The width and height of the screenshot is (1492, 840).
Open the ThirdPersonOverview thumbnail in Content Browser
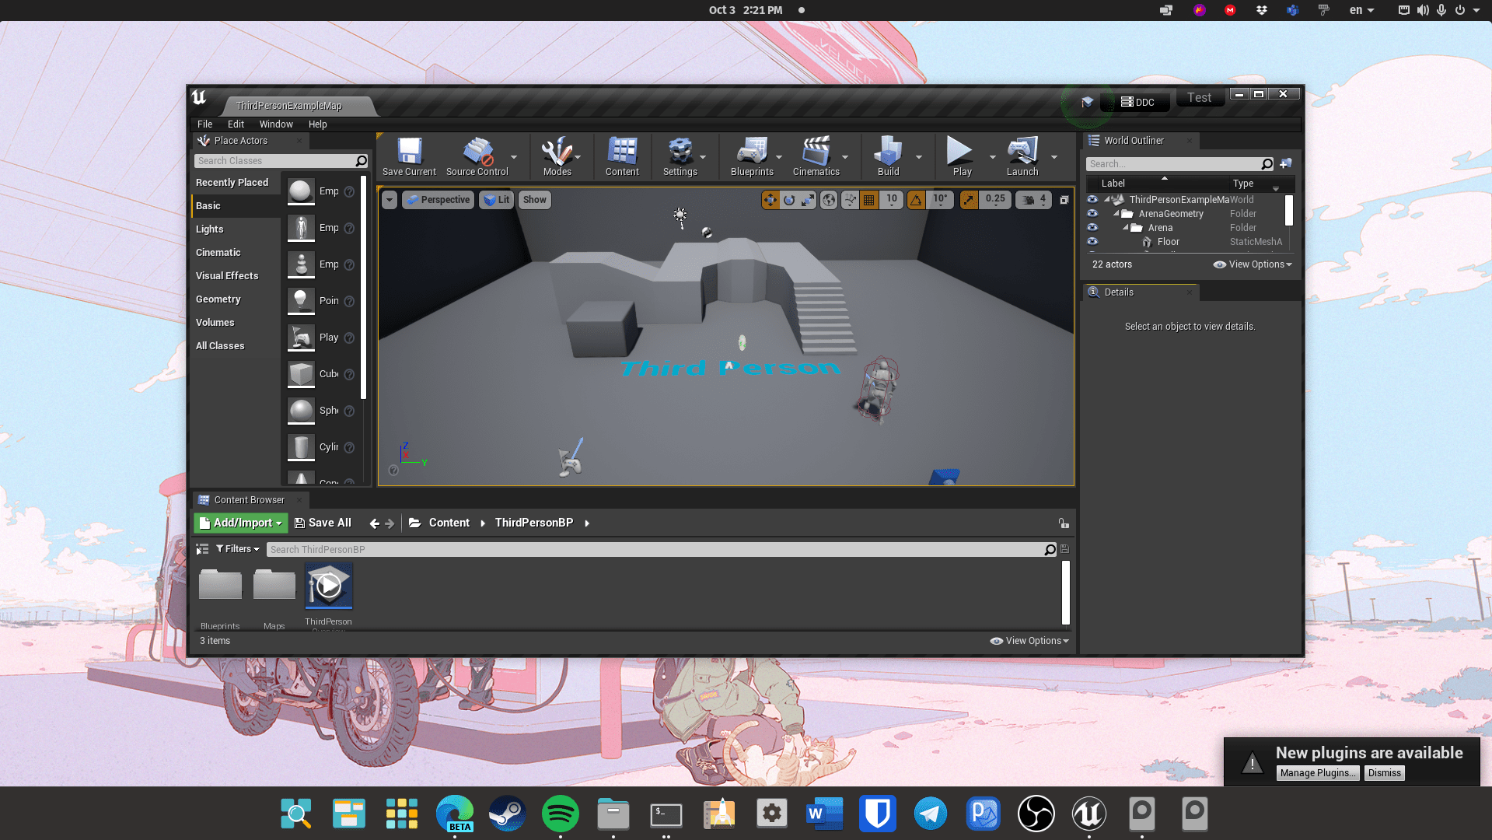[x=328, y=586]
